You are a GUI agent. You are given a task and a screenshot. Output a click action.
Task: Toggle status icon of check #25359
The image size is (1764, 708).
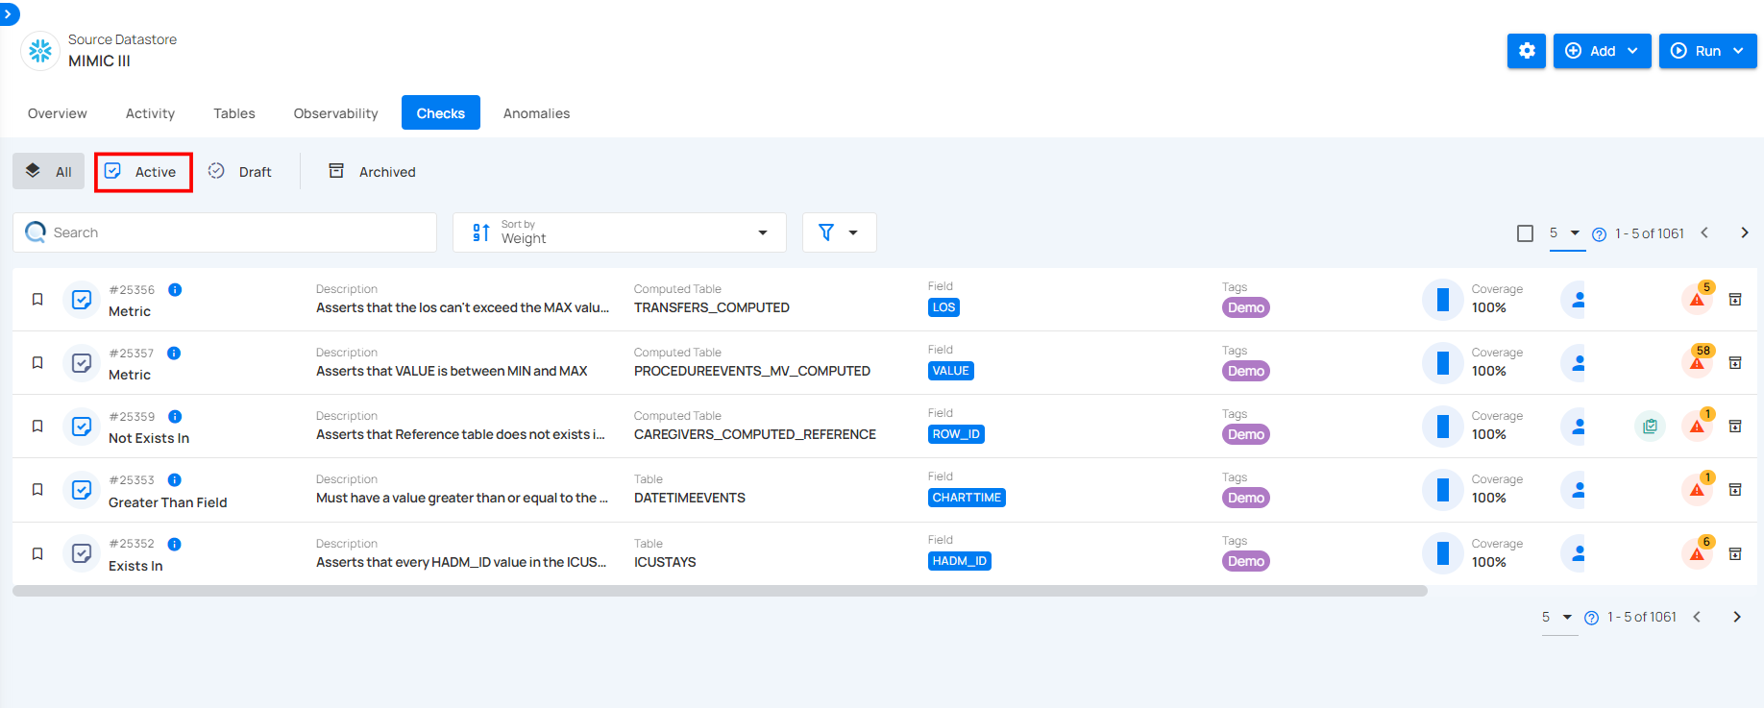pos(83,427)
